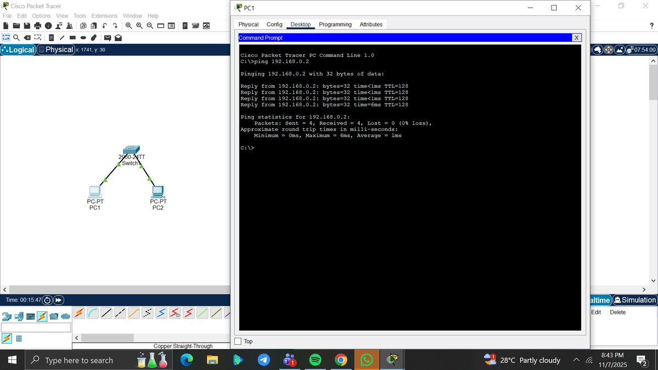Choose the Fiber orange cable
658x370 pixels.
click(x=134, y=313)
